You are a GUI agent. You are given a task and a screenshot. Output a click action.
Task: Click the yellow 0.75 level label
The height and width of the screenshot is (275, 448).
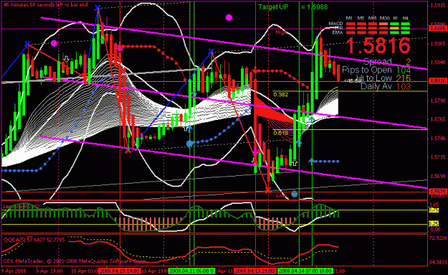pos(434,210)
